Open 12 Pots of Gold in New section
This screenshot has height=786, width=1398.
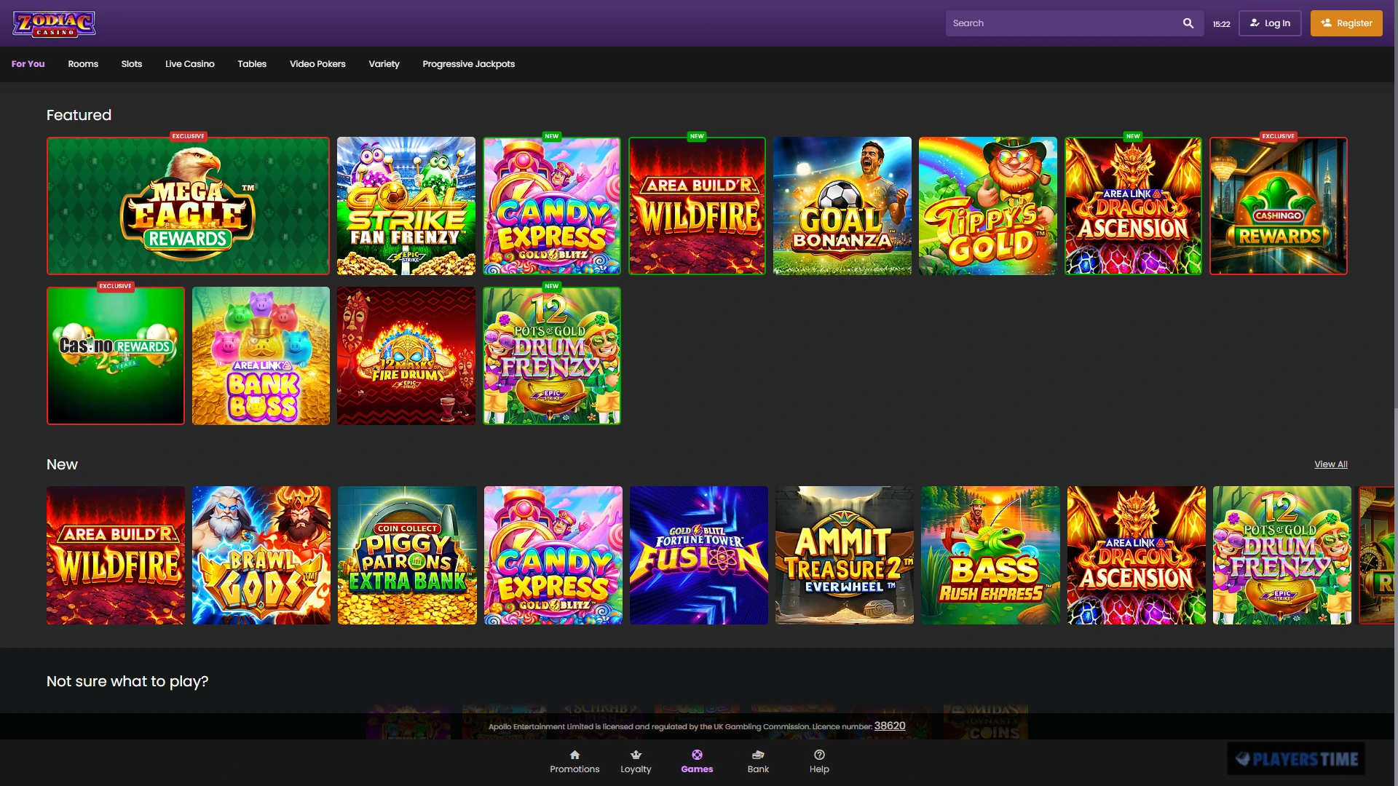tap(1282, 555)
